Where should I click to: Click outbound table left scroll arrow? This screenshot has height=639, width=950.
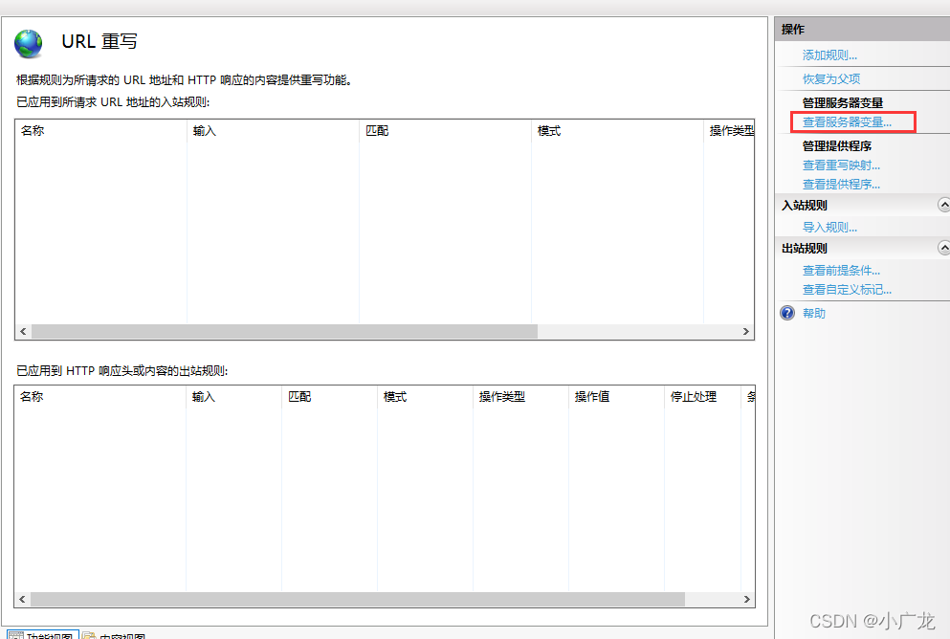pos(22,599)
